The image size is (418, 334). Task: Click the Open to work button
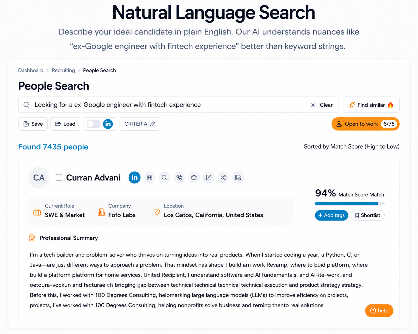point(366,124)
